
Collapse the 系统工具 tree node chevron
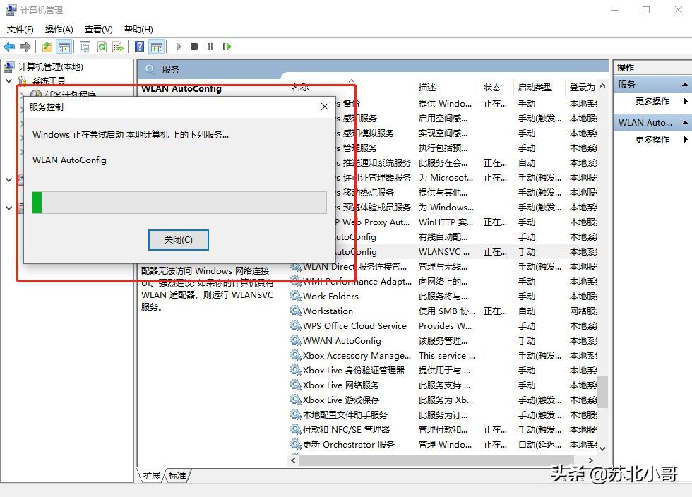point(8,80)
